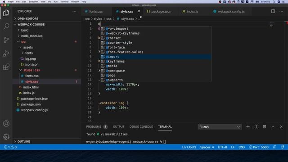The image size is (288, 162).
Task: Select @media from suggestion list
Action: tap(156, 66)
